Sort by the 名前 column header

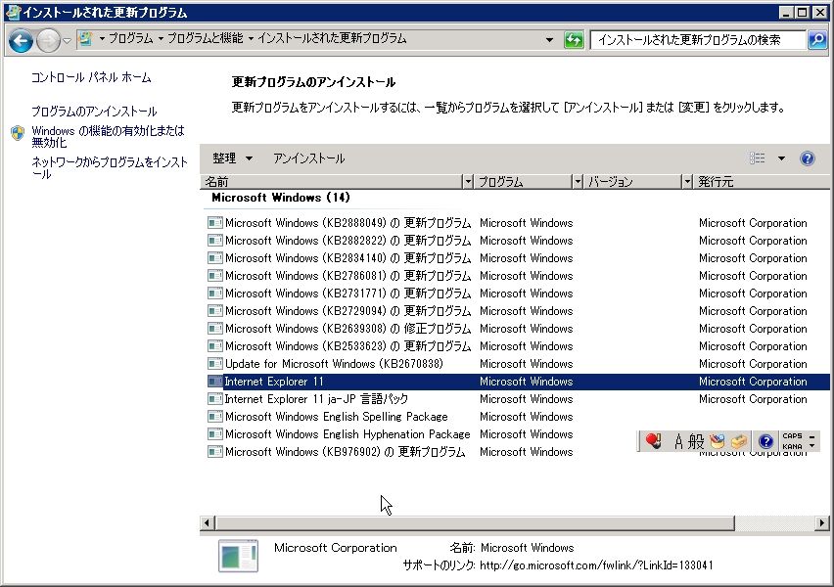click(x=332, y=182)
